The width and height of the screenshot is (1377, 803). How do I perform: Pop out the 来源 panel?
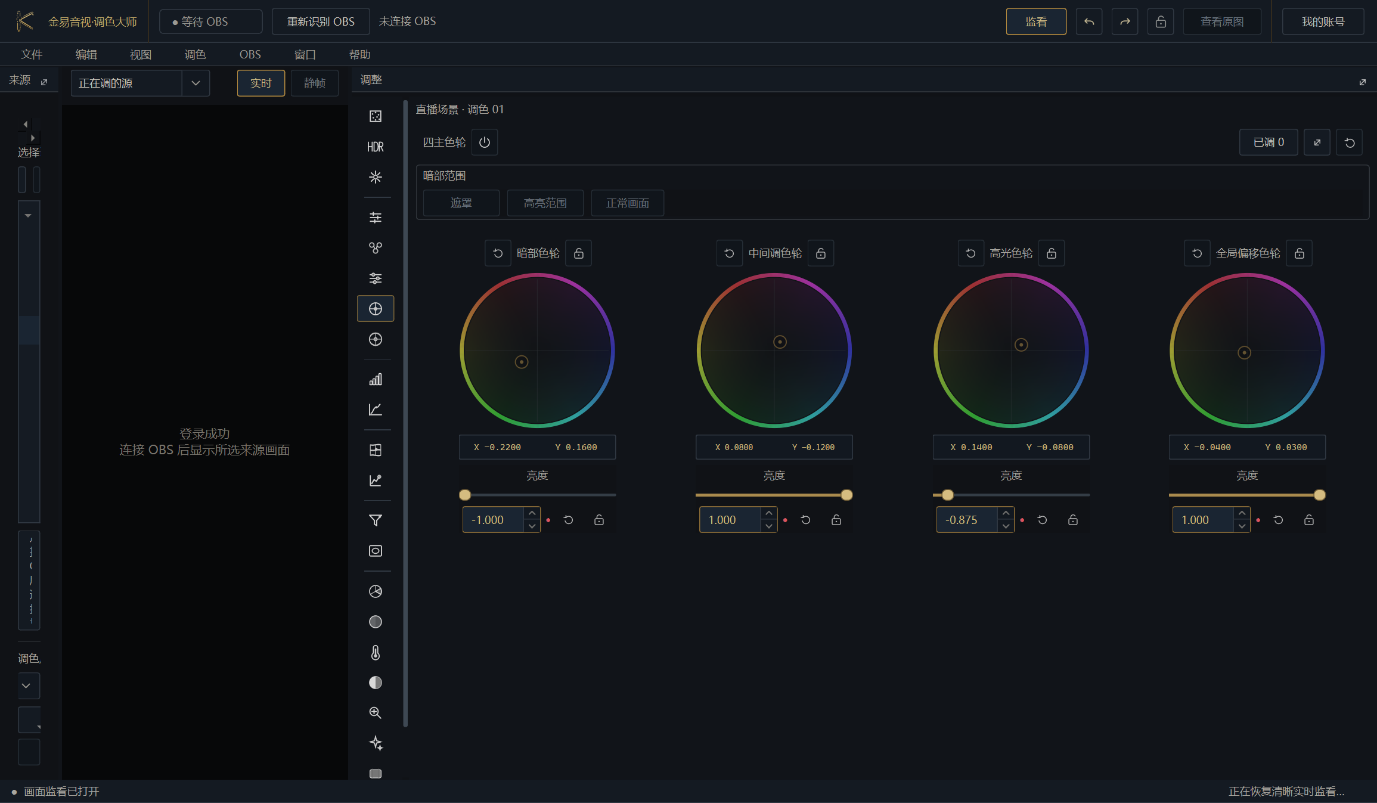(44, 82)
